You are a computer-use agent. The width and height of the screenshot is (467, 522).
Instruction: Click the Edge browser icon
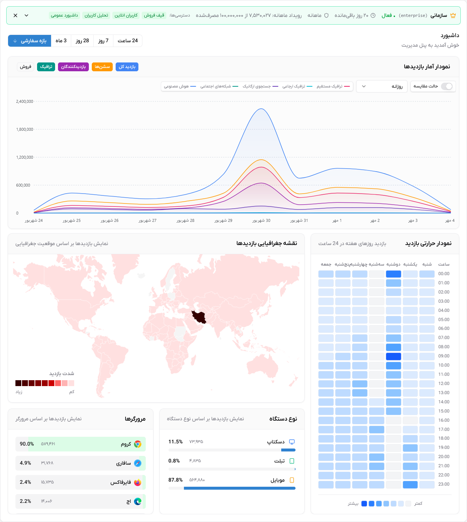[x=138, y=501]
